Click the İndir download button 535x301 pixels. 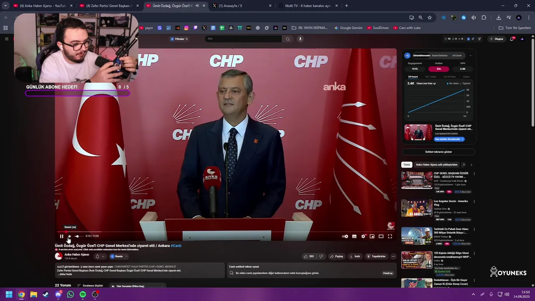(355, 256)
